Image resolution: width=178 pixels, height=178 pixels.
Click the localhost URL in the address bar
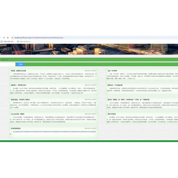[x=39, y=38]
